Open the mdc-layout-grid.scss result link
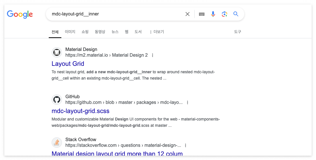This screenshot has width=316, height=160. [80, 111]
